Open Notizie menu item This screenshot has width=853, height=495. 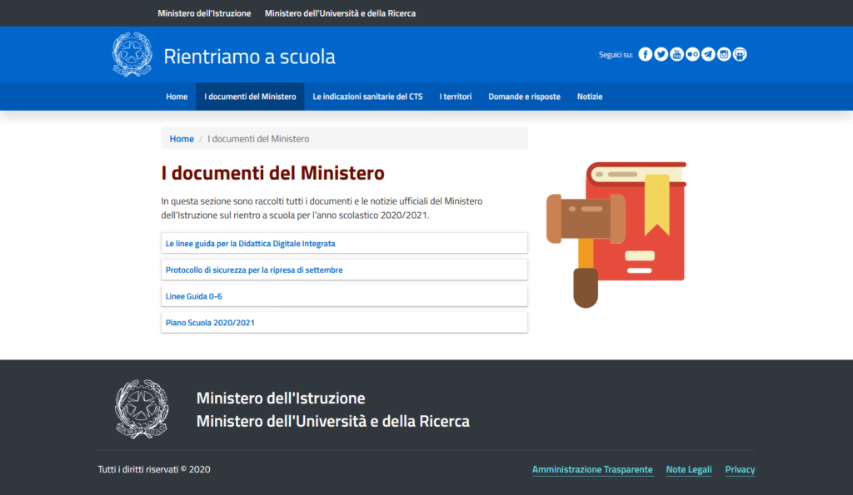[x=590, y=97]
